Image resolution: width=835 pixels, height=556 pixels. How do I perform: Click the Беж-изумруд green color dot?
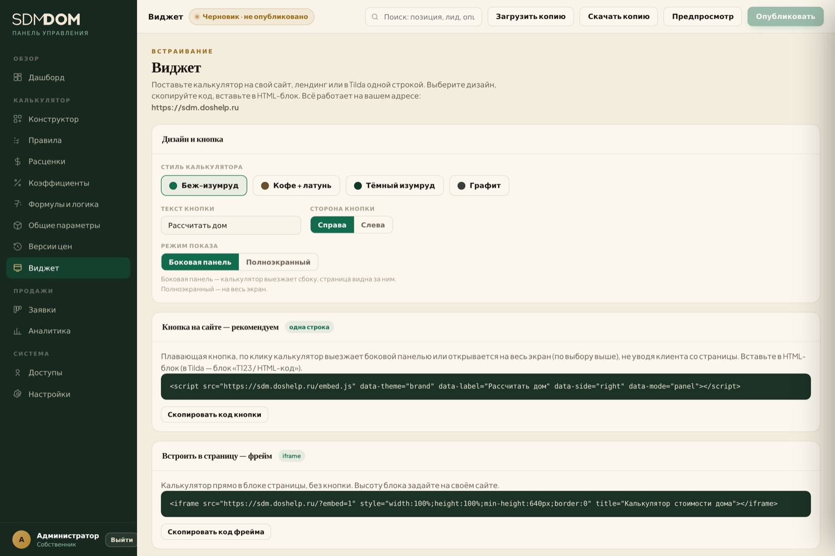pos(173,185)
